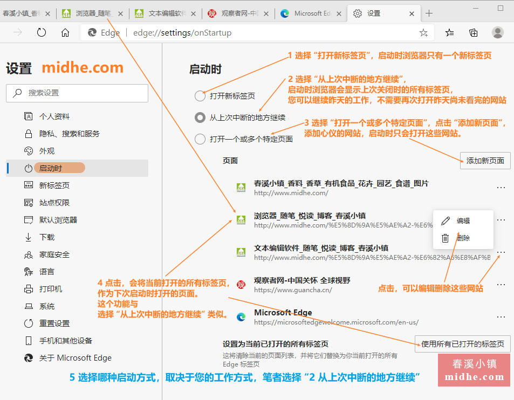The width and height of the screenshot is (514, 400).
Task: Open 手机和其他设备 settings
Action: (x=77, y=341)
